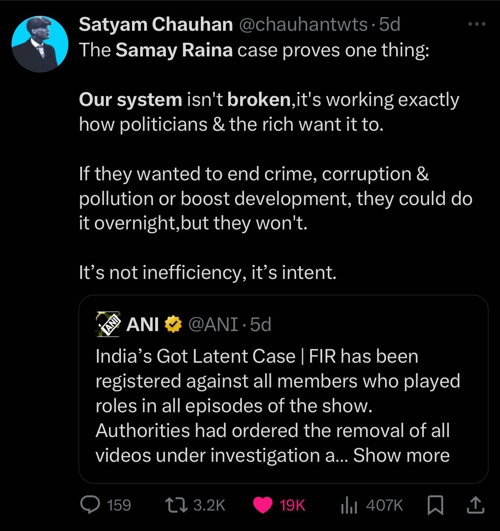Reply using the speech bubble icon
This screenshot has width=500, height=531.
(x=90, y=505)
